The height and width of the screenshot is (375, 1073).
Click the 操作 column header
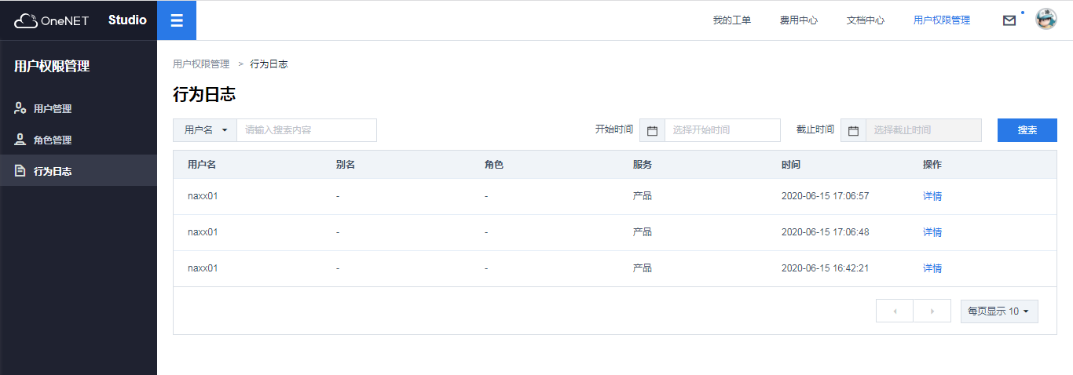tap(932, 165)
